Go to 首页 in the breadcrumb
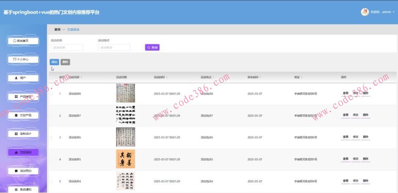Viewport: 398px width, 193px height. (58, 30)
